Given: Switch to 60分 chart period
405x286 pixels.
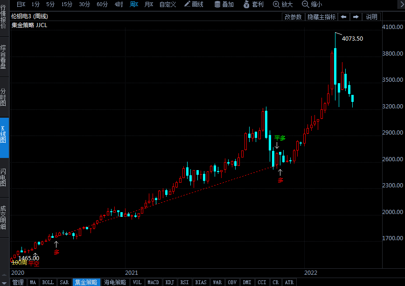Looking at the screenshot, I should point(102,4).
